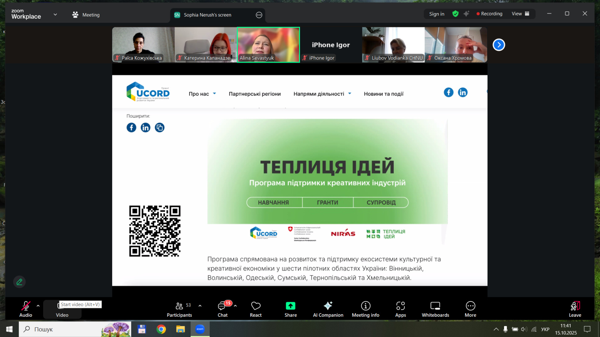This screenshot has height=337, width=600.
Task: Unmute the microphone with Audio button
Action: pos(25,309)
